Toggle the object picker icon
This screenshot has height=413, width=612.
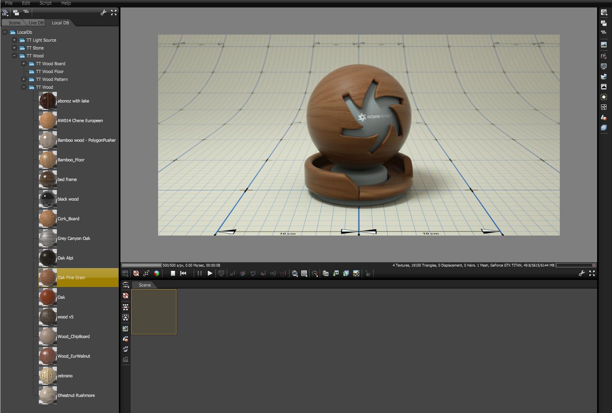(x=263, y=273)
